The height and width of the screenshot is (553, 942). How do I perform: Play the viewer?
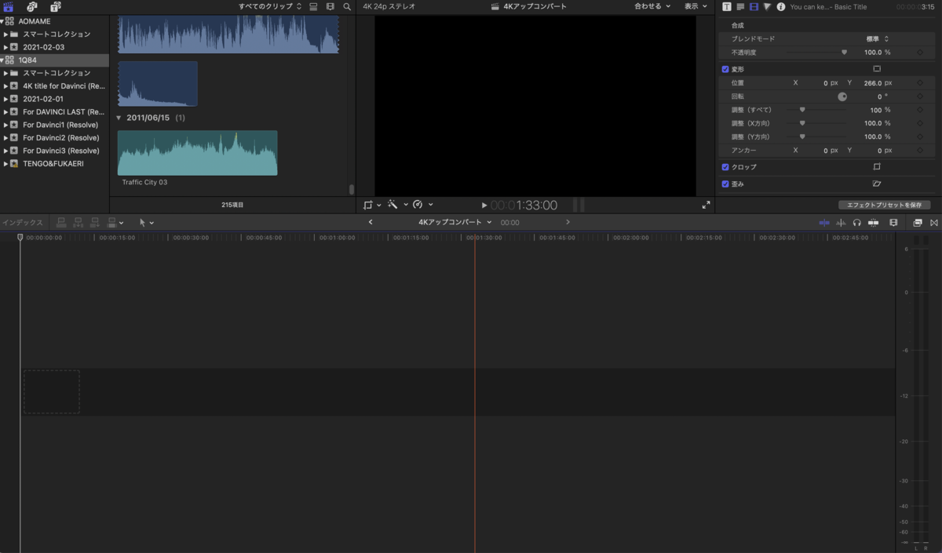(484, 206)
